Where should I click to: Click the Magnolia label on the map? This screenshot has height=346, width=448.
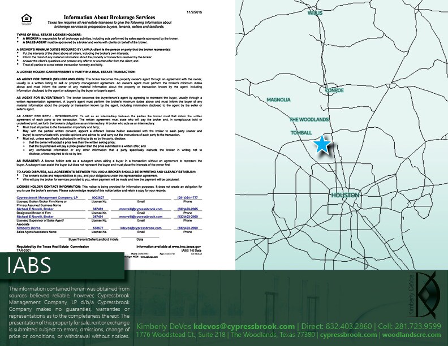(x=279, y=100)
